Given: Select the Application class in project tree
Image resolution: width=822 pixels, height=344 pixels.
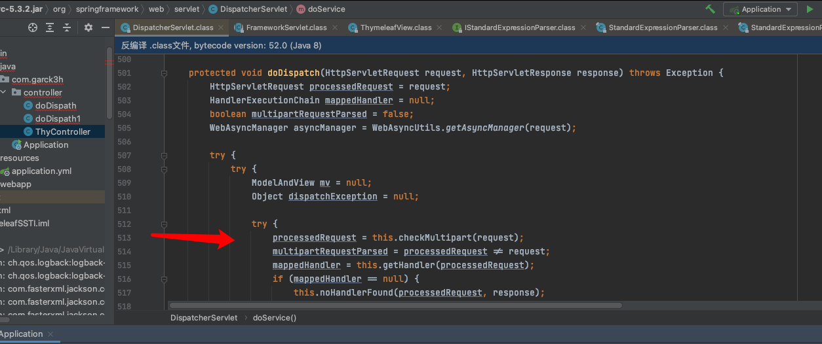Looking at the screenshot, I should [x=46, y=145].
